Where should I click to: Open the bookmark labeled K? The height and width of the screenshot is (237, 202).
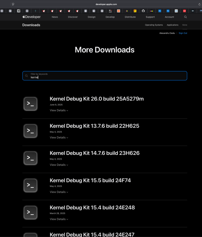pyautogui.click(x=94, y=11)
